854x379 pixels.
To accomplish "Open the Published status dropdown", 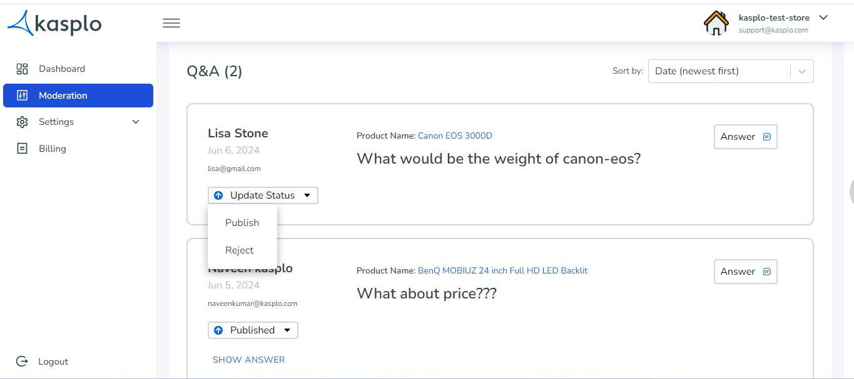I will (253, 330).
